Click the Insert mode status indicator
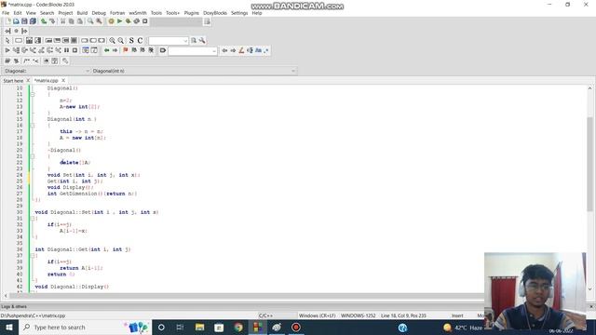596x335 pixels. click(x=457, y=315)
